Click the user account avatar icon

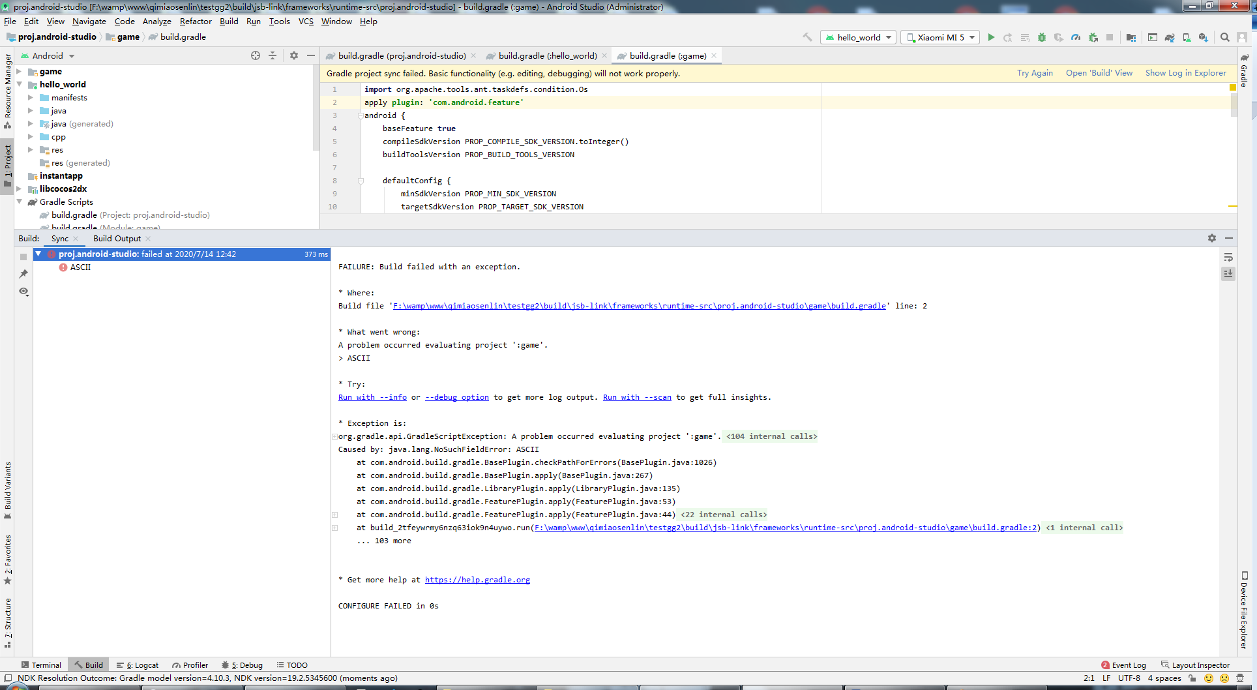pos(1242,37)
